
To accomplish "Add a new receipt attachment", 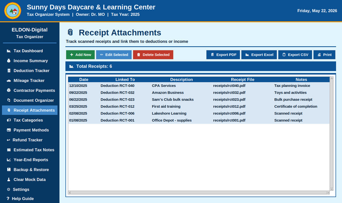I will pos(80,55).
